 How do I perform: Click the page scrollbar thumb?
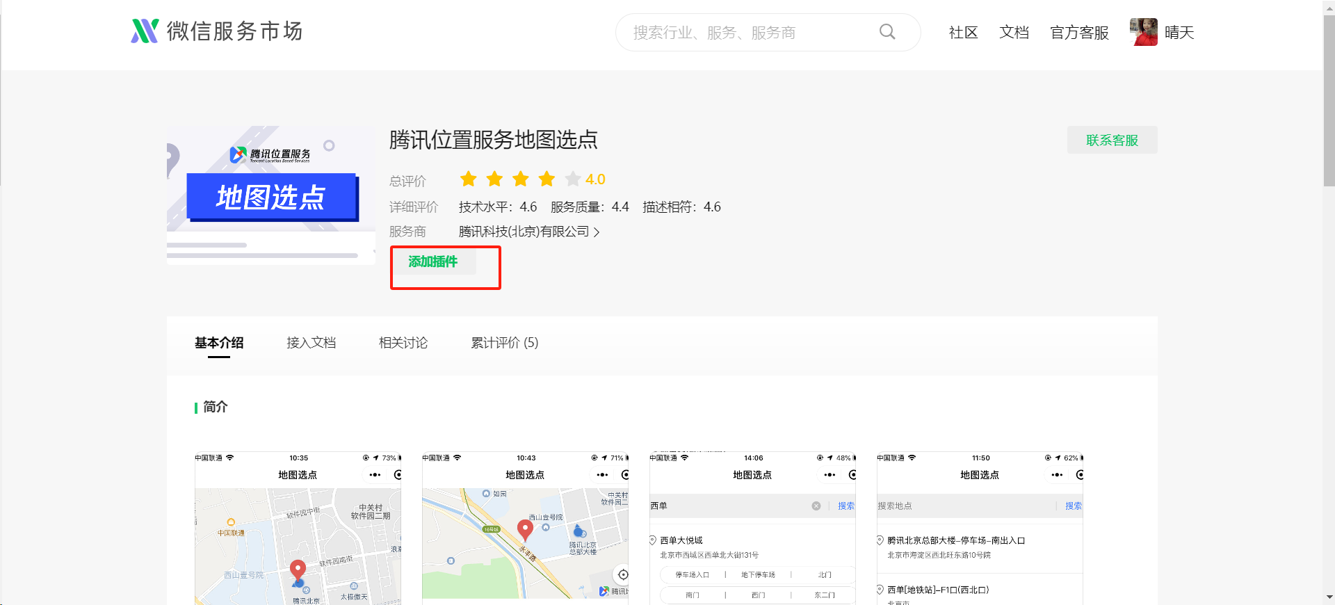click(1329, 101)
